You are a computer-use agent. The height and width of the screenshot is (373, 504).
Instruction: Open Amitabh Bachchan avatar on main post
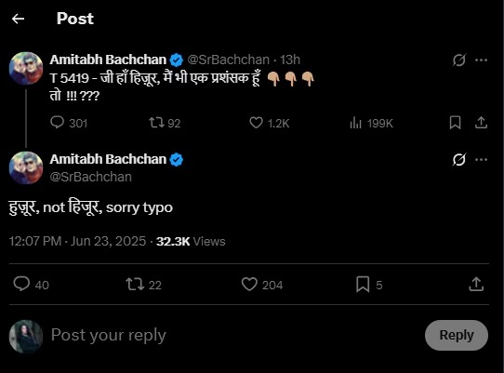pyautogui.click(x=26, y=167)
